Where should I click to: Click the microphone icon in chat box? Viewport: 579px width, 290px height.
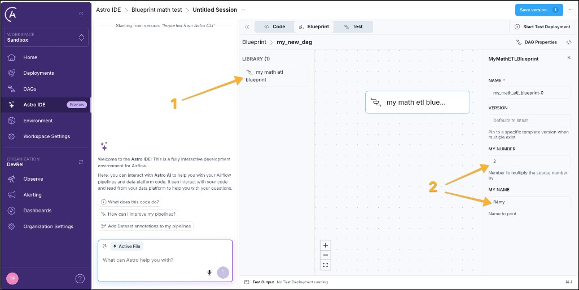(x=209, y=273)
